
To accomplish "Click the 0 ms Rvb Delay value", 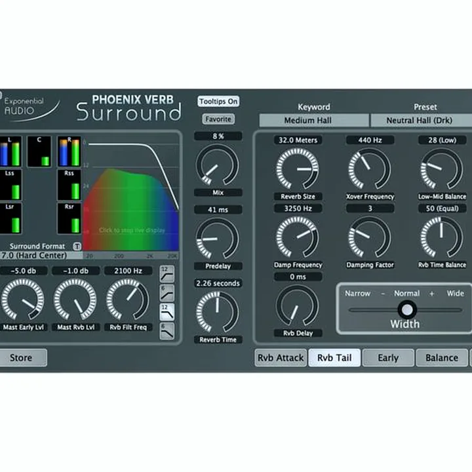I will [298, 277].
